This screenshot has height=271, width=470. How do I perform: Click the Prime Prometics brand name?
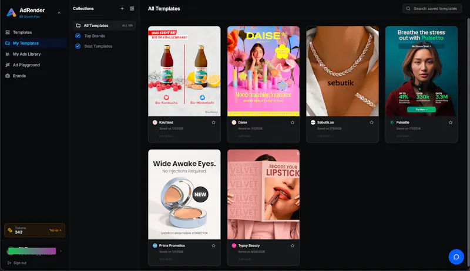coord(172,246)
